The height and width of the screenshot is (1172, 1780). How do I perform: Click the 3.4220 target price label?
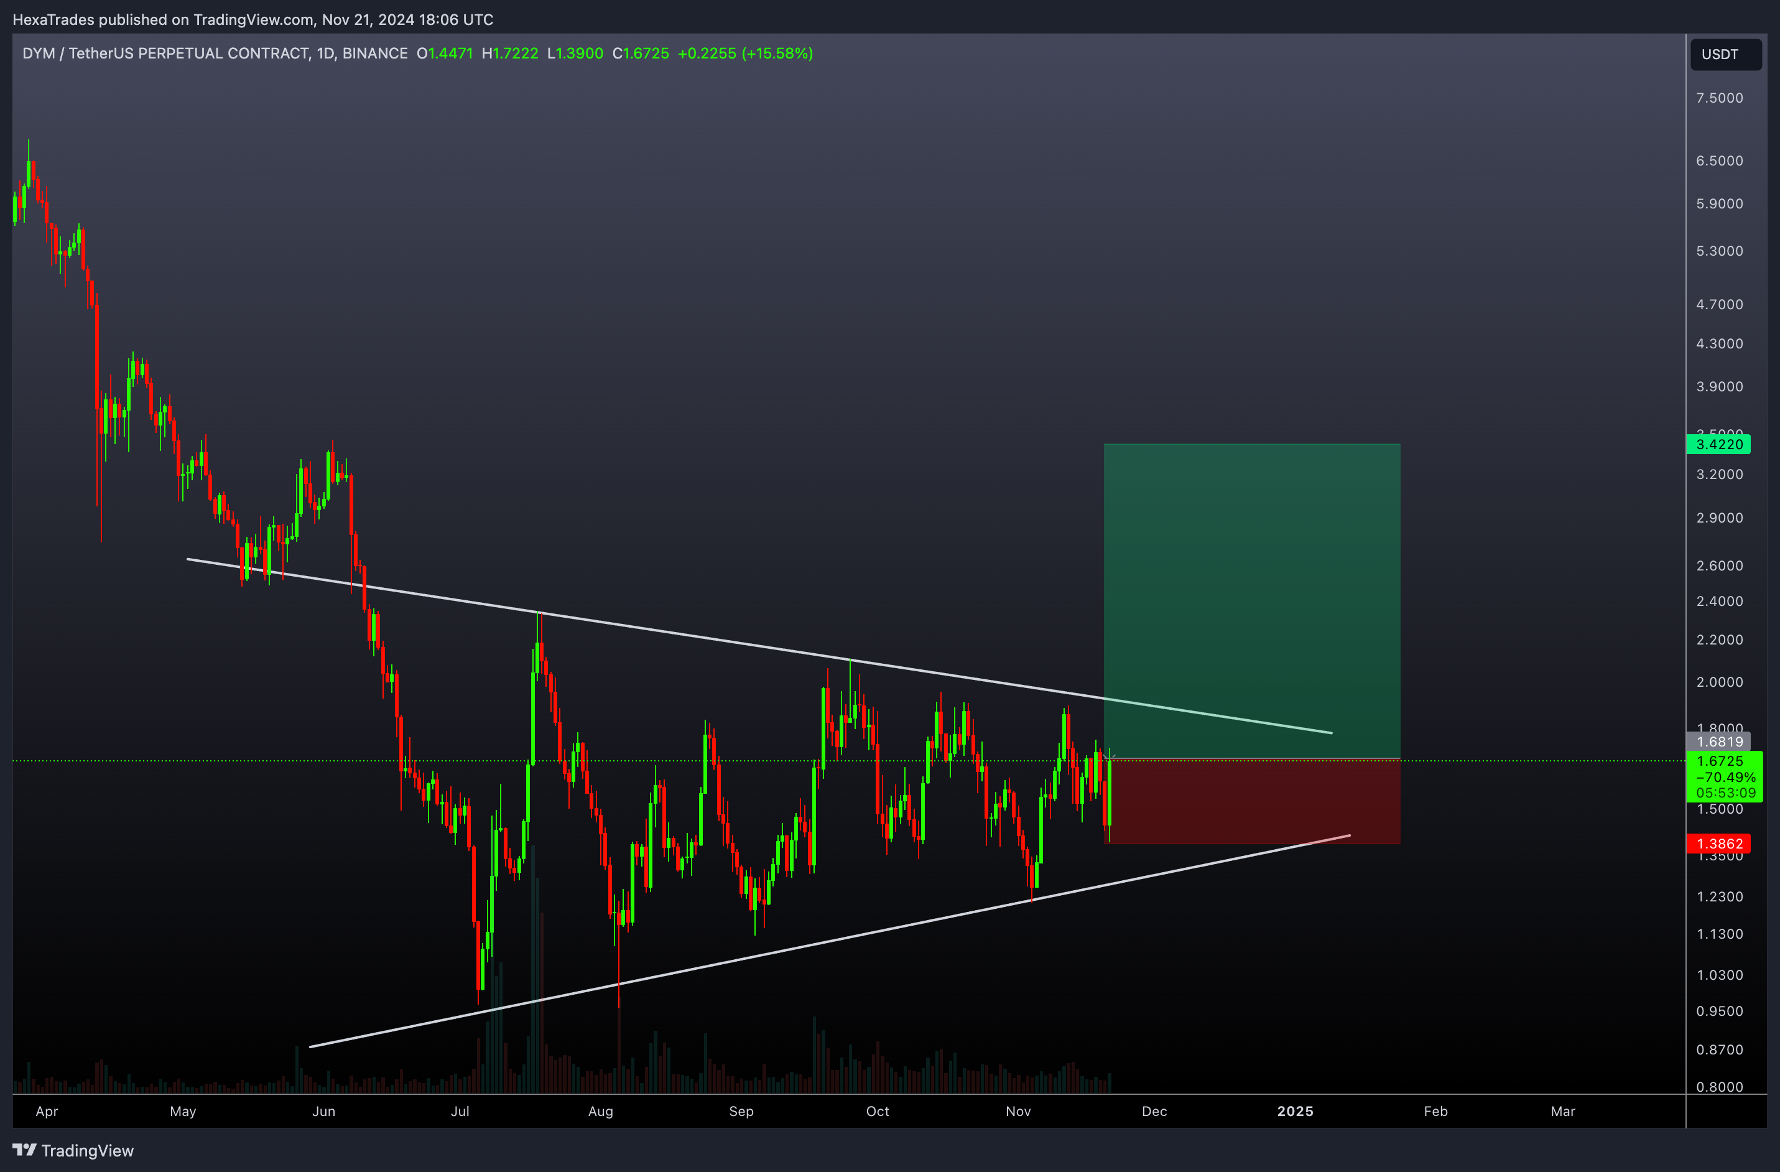[1718, 444]
